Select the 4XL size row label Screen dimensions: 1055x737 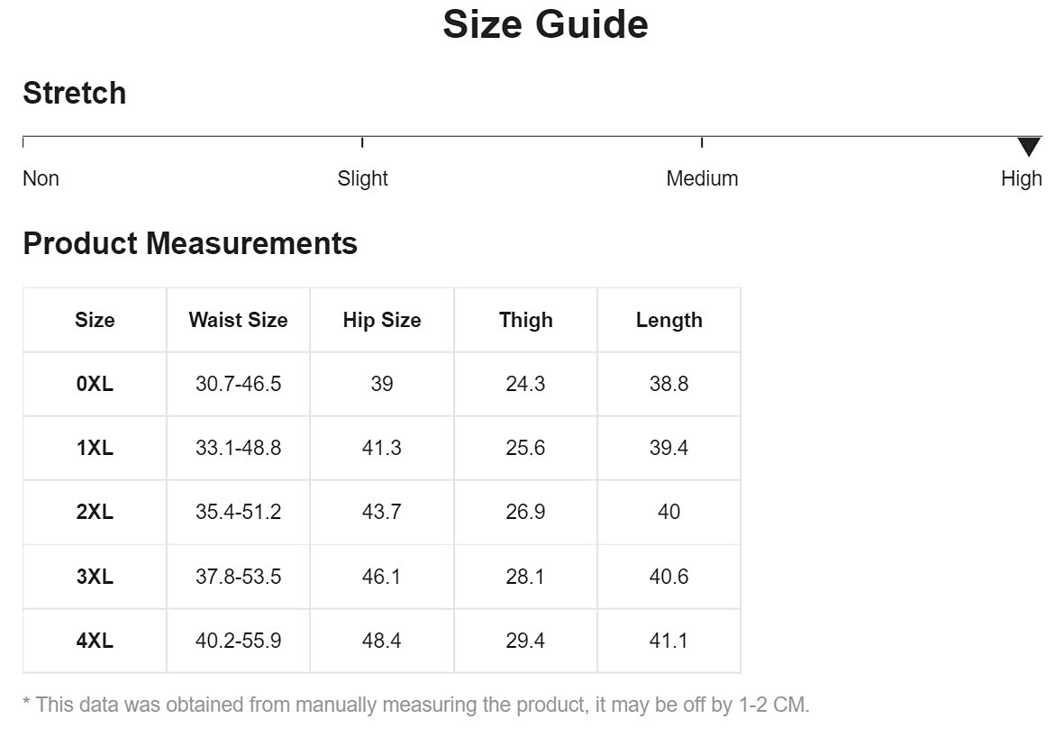[x=95, y=641]
